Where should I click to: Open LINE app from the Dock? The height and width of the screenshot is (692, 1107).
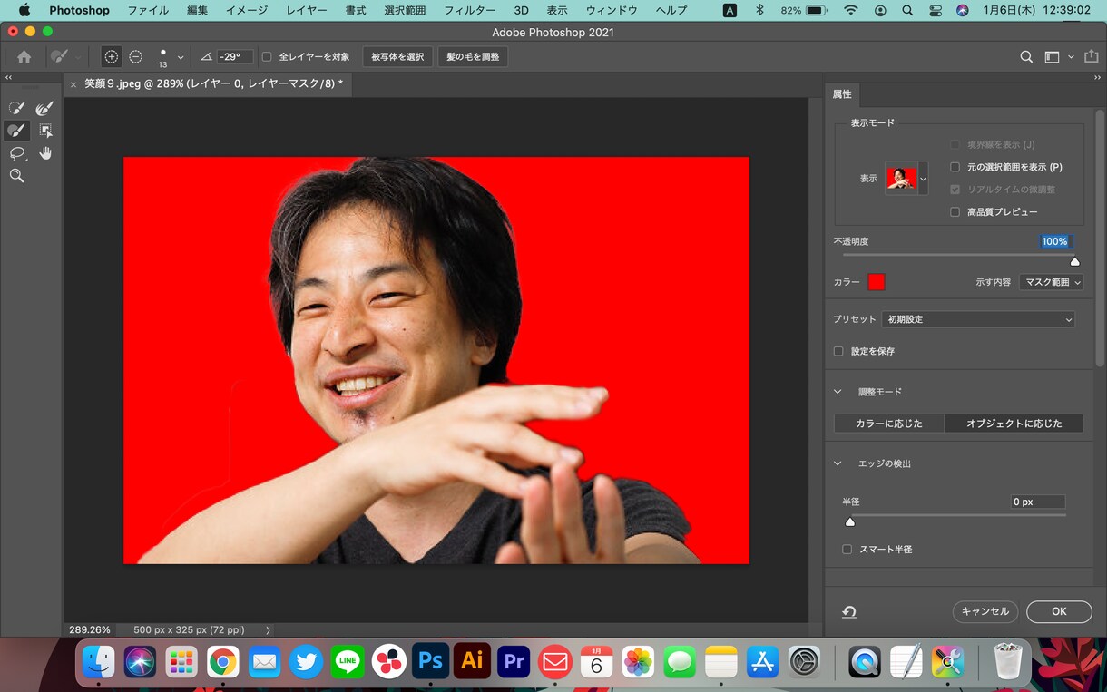tap(348, 662)
